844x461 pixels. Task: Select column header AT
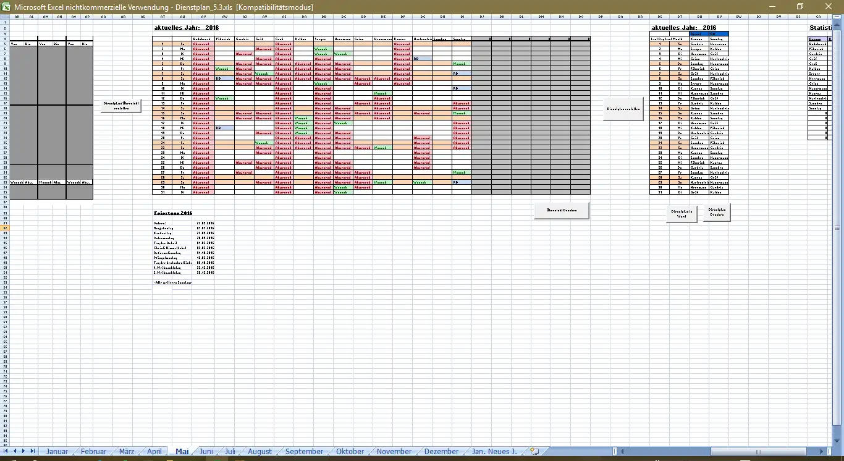[x=162, y=17]
